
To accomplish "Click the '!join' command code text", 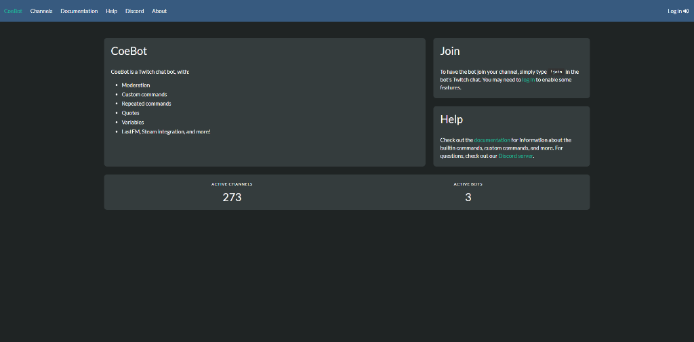I will click(556, 72).
